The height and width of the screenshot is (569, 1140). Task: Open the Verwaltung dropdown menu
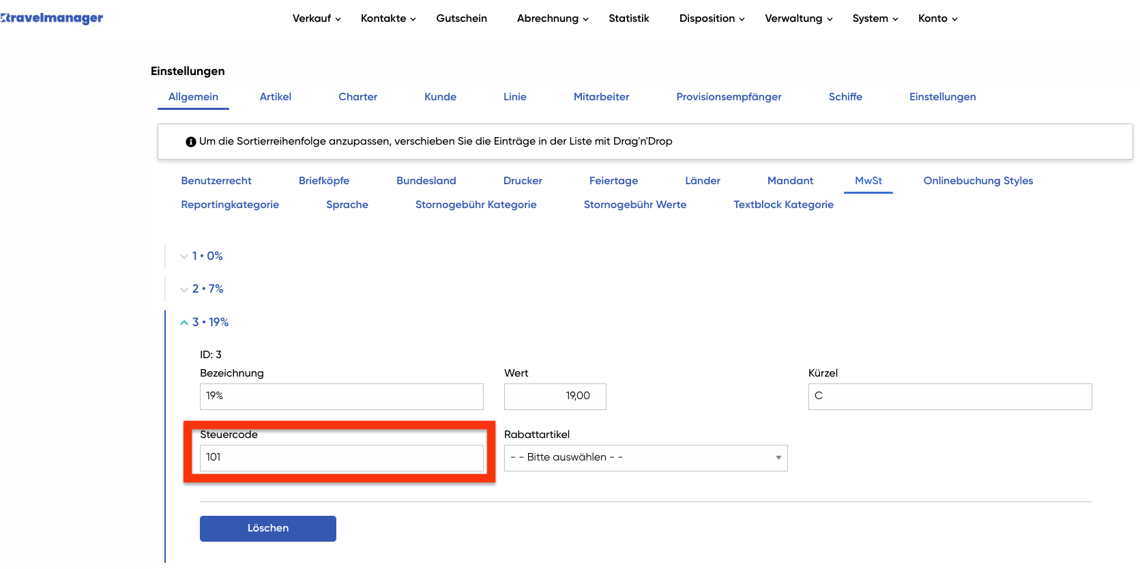point(799,18)
